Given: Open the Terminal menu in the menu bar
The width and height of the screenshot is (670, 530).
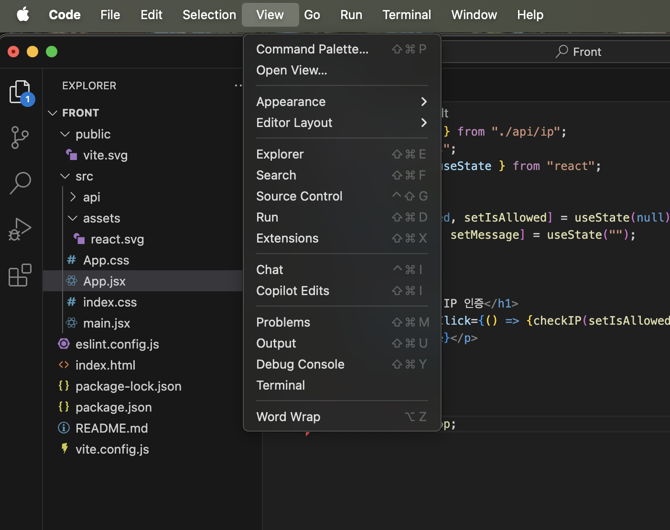Looking at the screenshot, I should [406, 15].
